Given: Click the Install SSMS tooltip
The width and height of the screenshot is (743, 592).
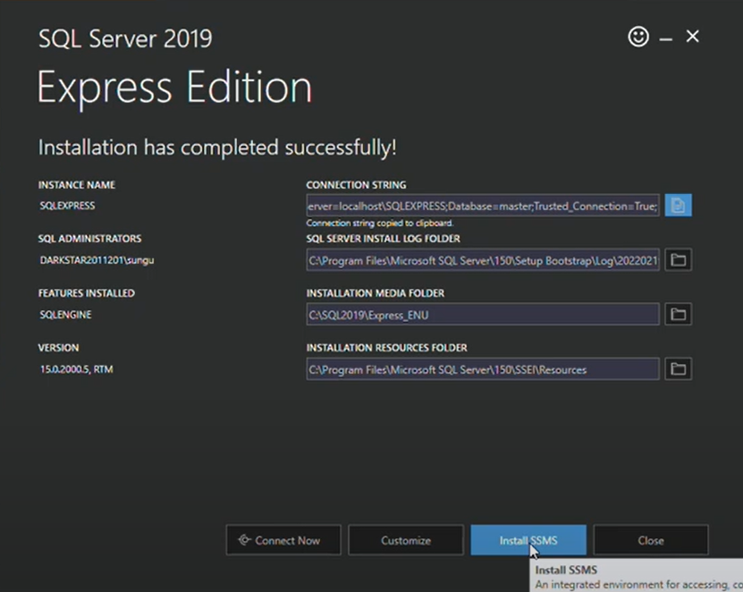Looking at the screenshot, I should (636, 575).
